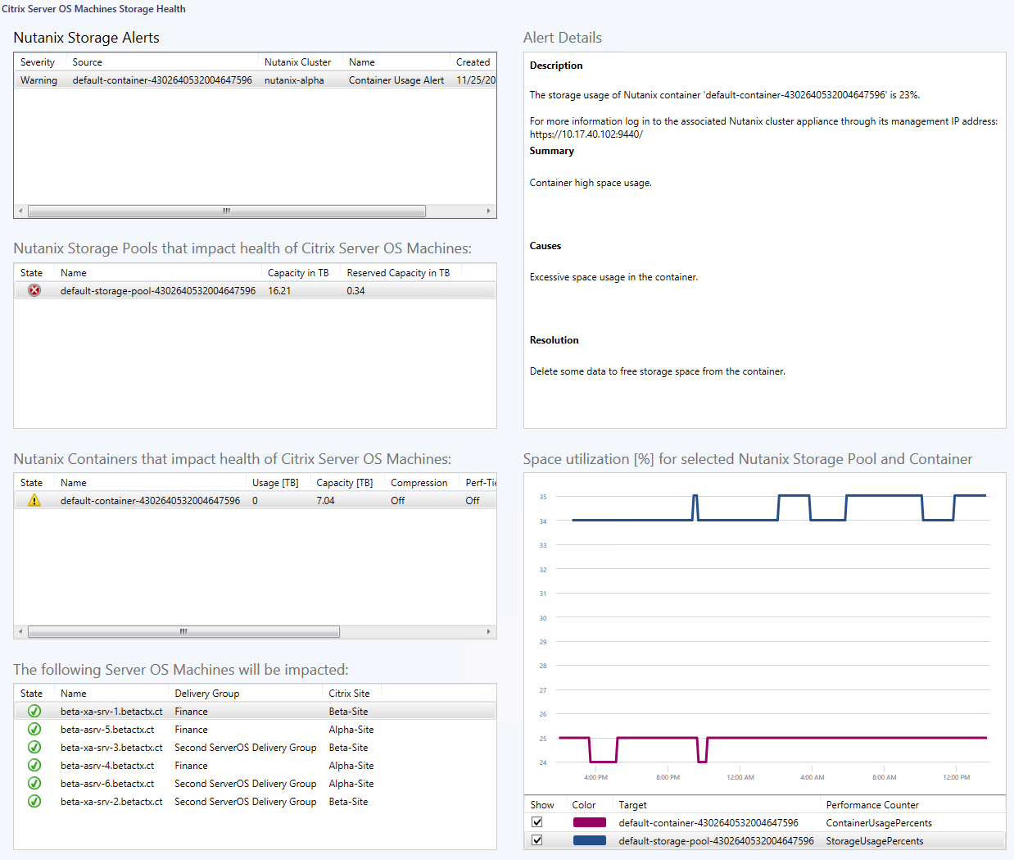
Task: Sort Server OS Machines by Citrix Site
Action: coord(349,694)
